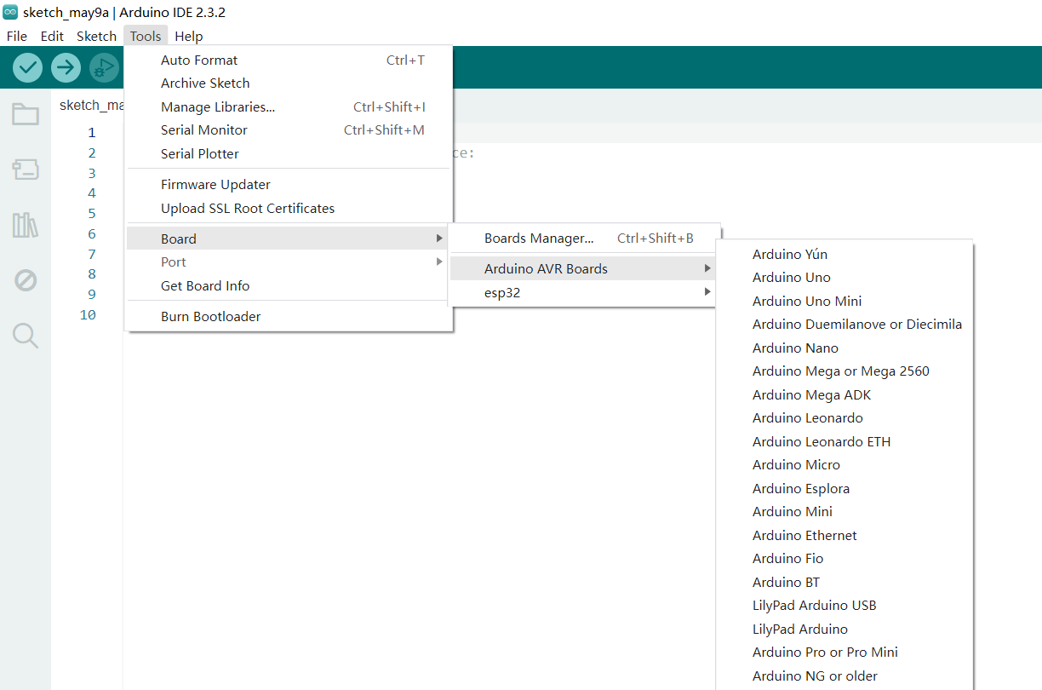Open the Edit menu

point(52,36)
